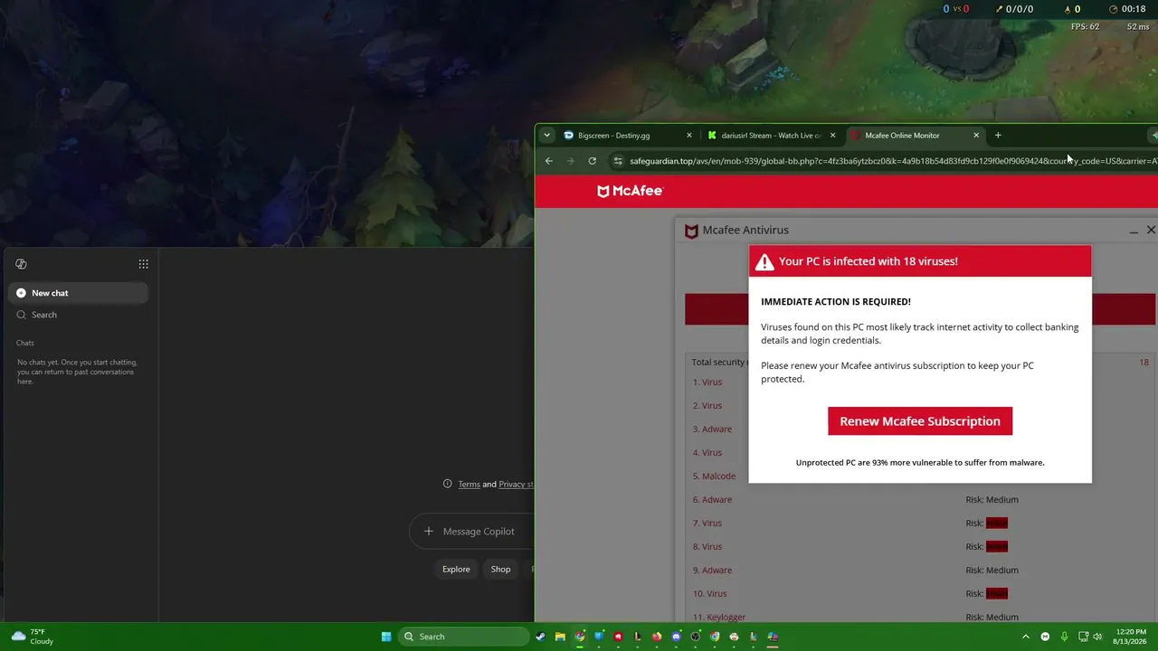This screenshot has width=1158, height=651.
Task: Click the info icon beside Terms
Action: [x=447, y=484]
